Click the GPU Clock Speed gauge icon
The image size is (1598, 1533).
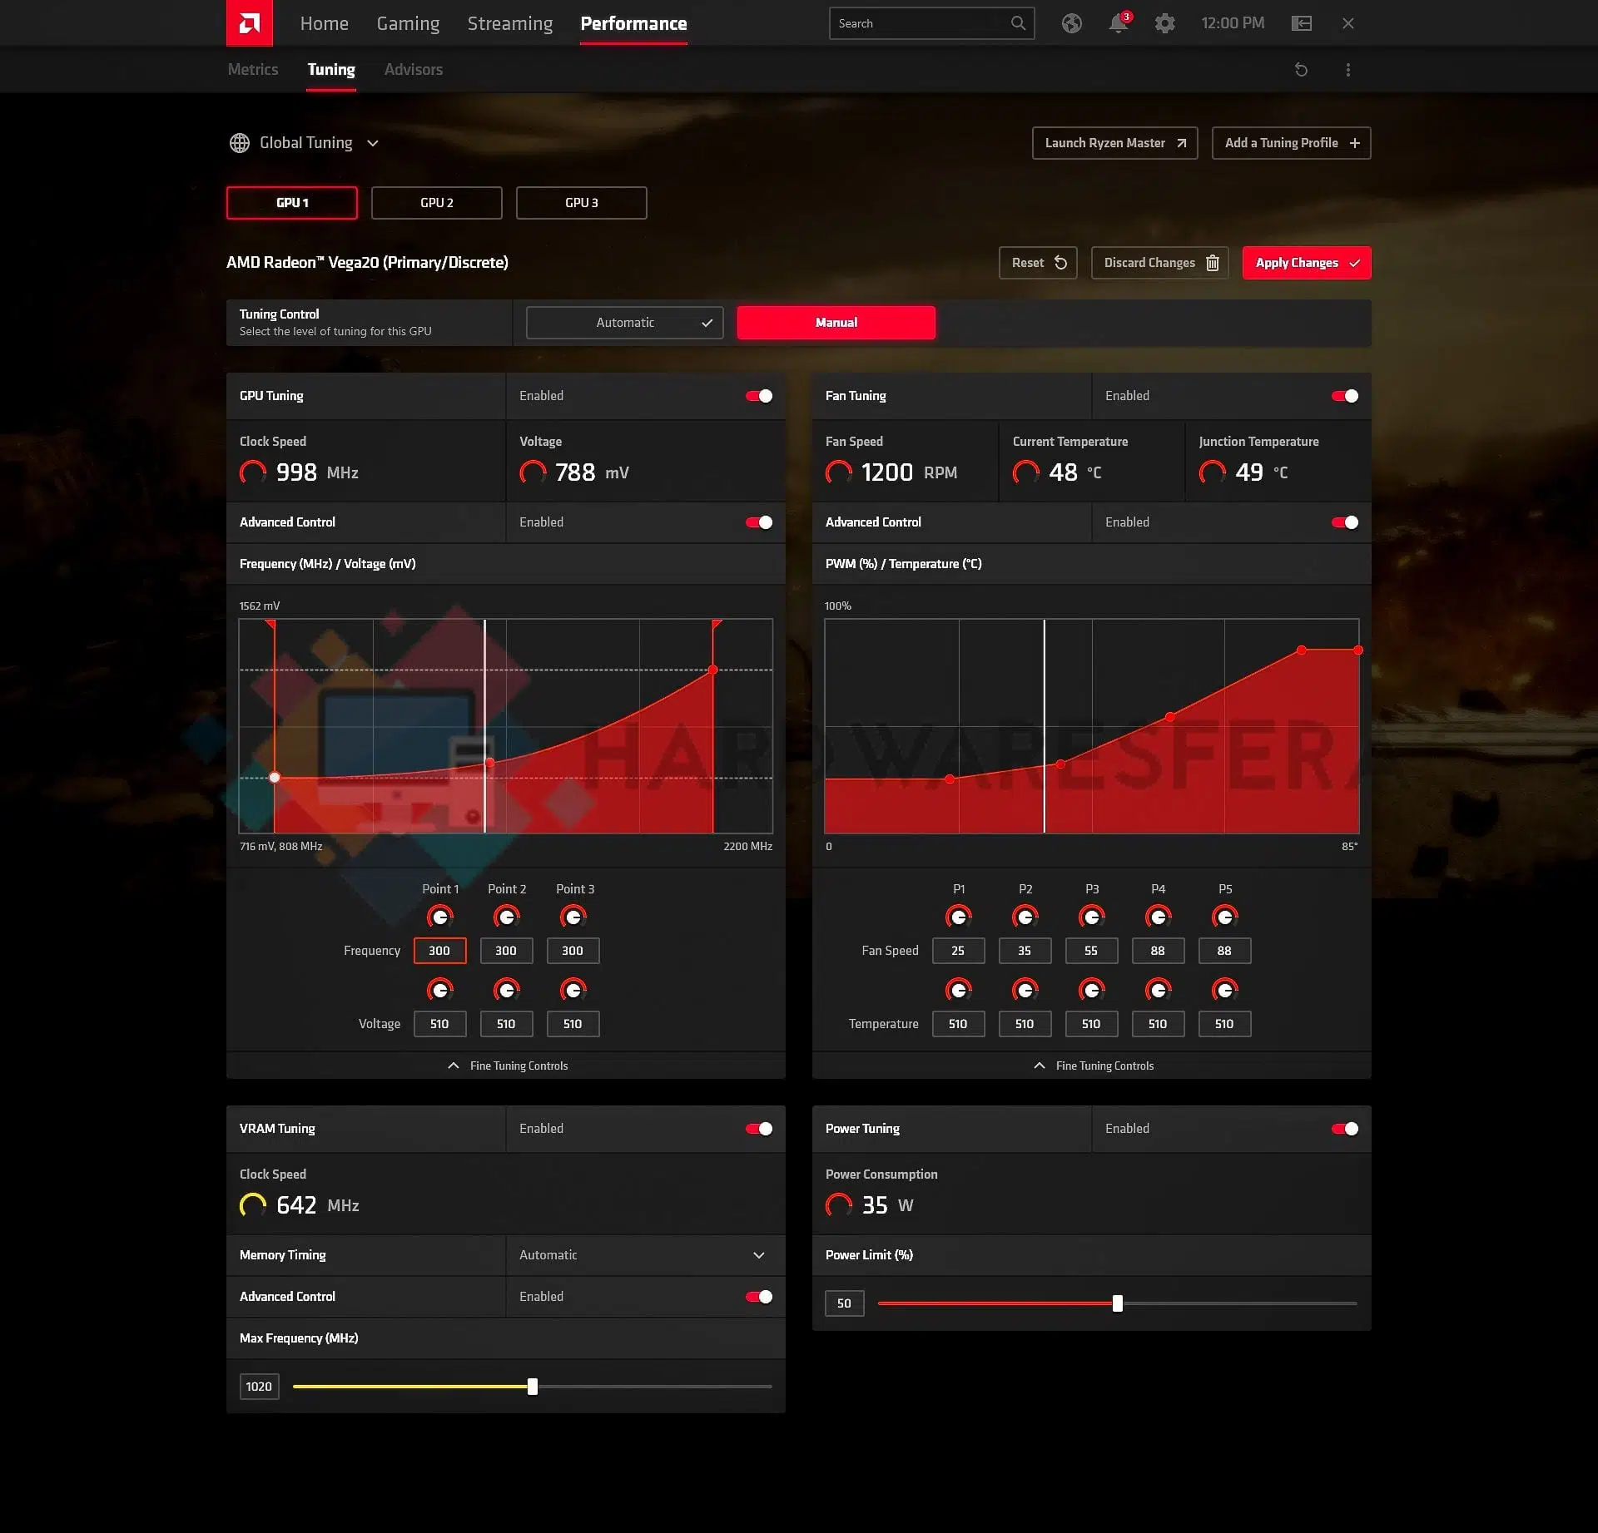(x=253, y=472)
